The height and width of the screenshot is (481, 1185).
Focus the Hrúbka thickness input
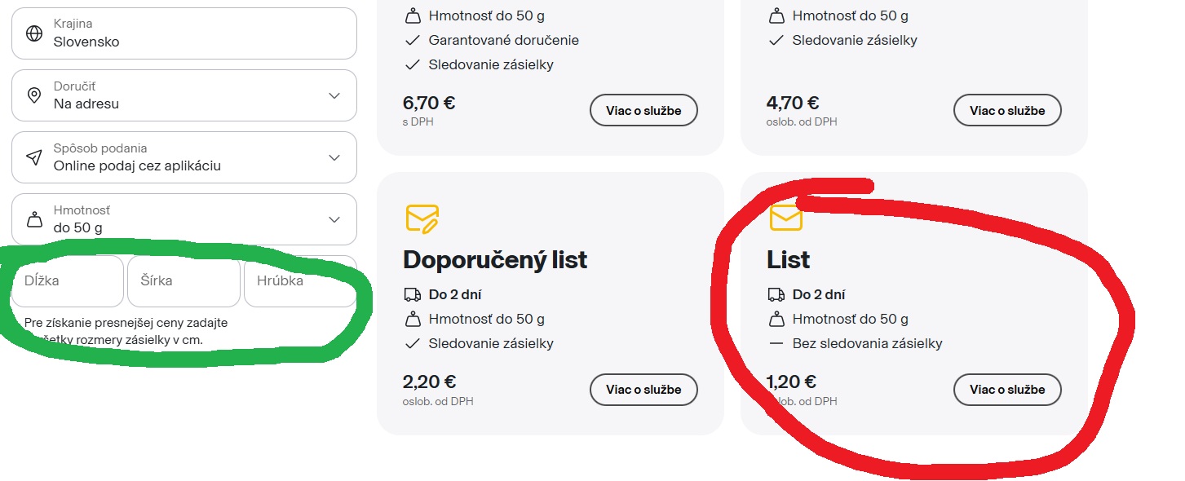click(299, 281)
